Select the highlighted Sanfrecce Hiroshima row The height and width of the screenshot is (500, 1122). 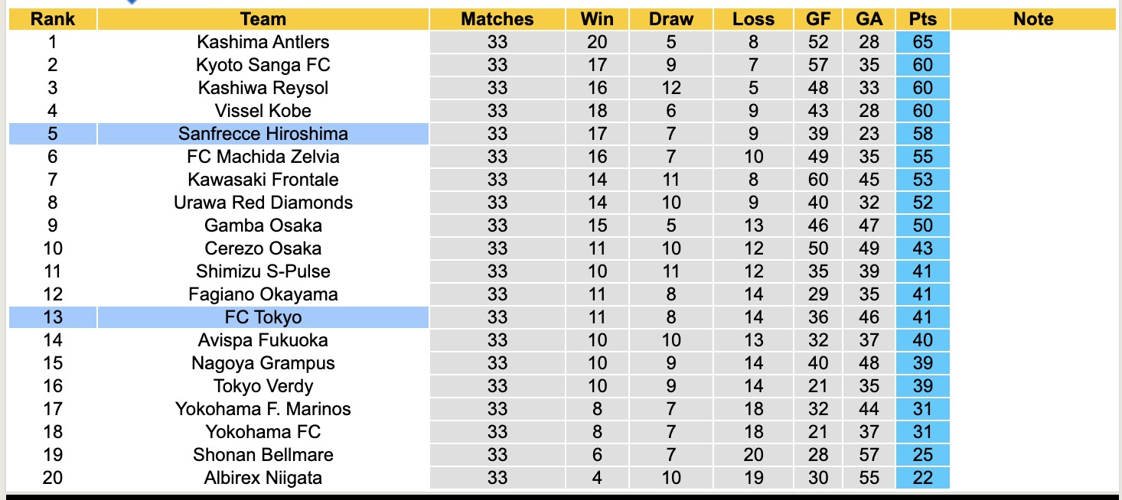pos(263,134)
